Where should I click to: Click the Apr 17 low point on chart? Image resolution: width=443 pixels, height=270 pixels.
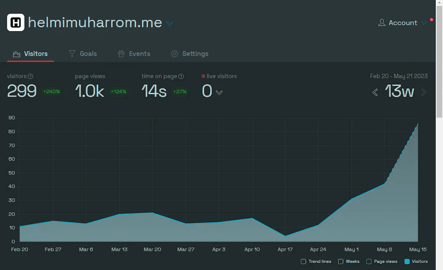click(x=285, y=236)
